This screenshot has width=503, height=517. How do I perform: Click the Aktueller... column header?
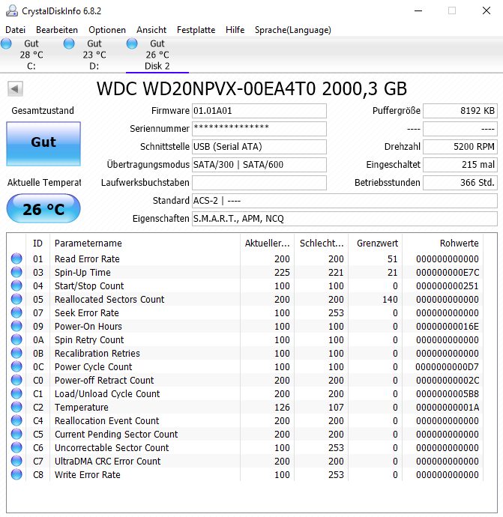tap(267, 244)
